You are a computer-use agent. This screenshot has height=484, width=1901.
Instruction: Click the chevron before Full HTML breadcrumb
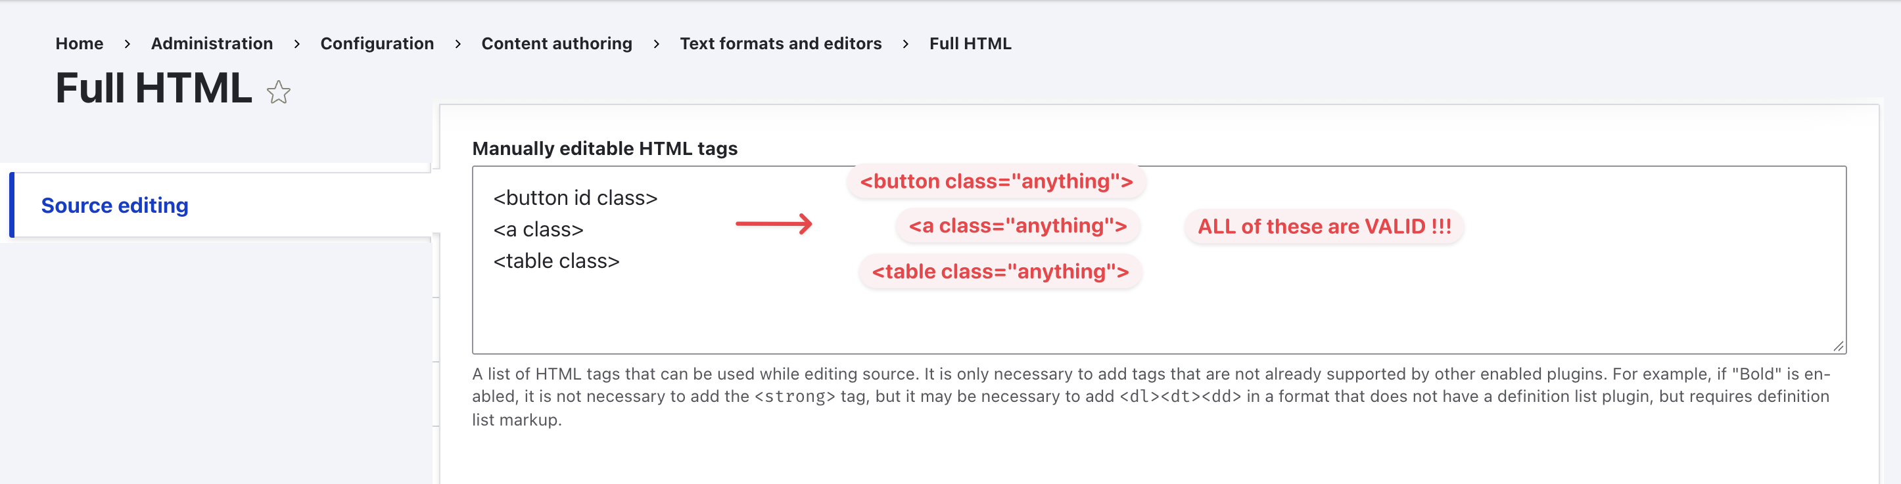point(906,44)
